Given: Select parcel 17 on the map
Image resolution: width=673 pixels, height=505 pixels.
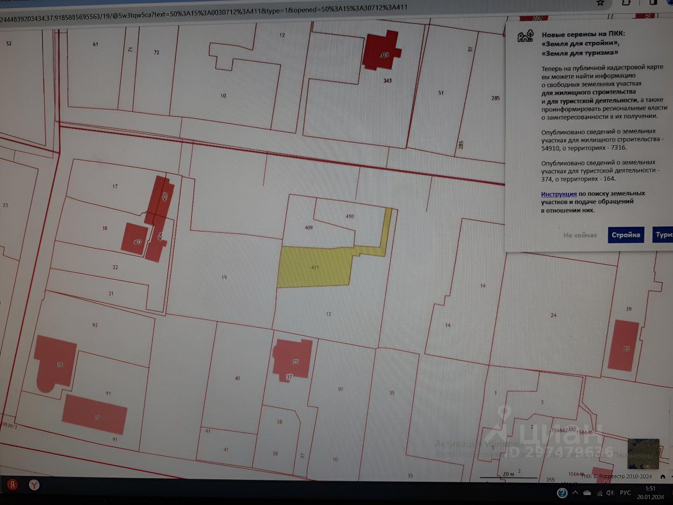Looking at the screenshot, I should [115, 186].
